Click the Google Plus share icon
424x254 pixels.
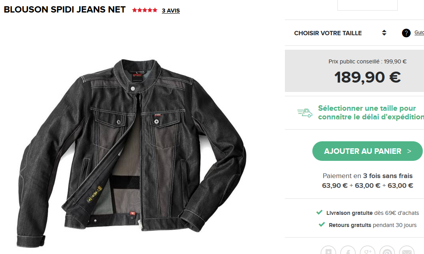368,250
